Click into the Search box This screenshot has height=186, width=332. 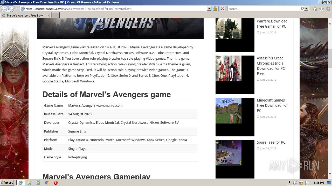tap(264, 9)
